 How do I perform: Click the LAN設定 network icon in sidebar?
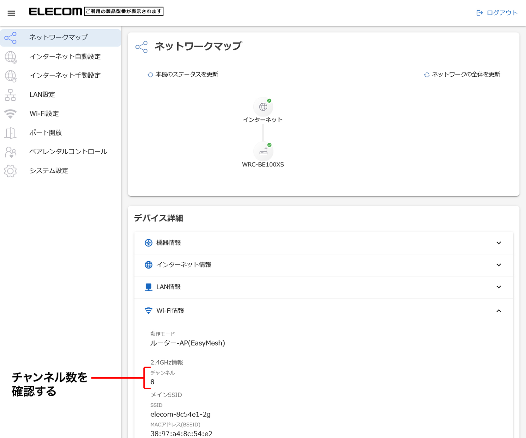tap(11, 95)
